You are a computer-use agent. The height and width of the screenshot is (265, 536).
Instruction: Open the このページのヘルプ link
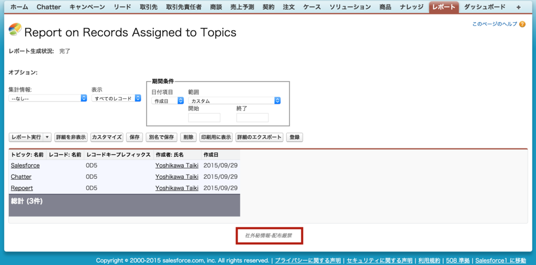495,24
